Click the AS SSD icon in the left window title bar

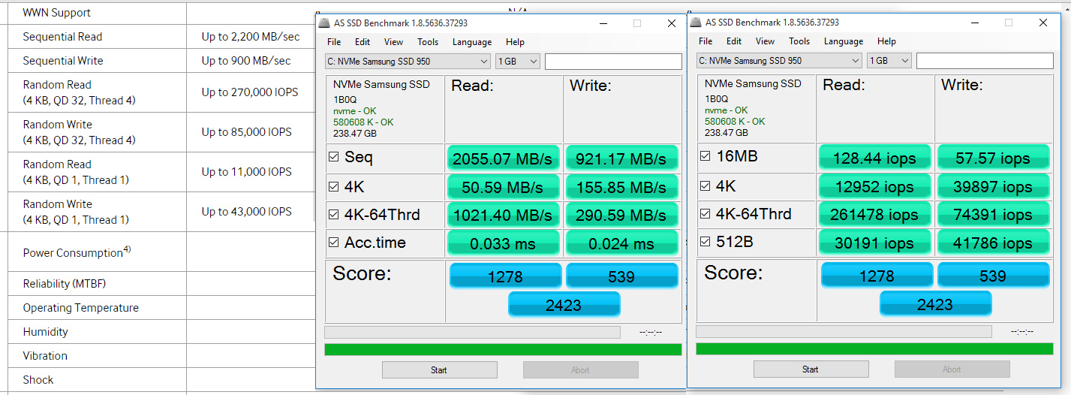pos(324,23)
